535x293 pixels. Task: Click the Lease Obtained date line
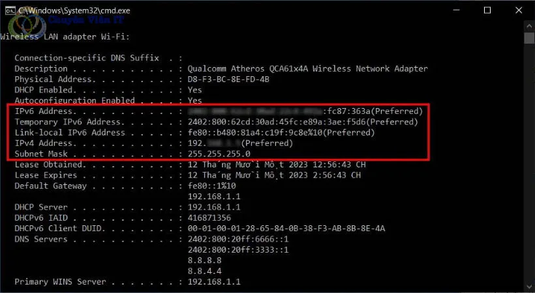pos(274,164)
